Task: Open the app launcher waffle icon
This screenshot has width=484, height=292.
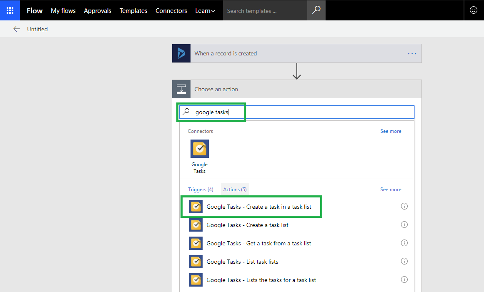Action: pos(10,10)
